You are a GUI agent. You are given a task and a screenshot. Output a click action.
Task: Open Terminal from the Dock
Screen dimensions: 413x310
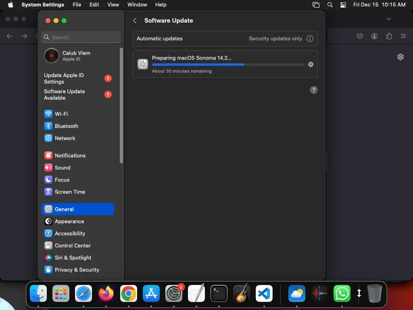tap(219, 293)
